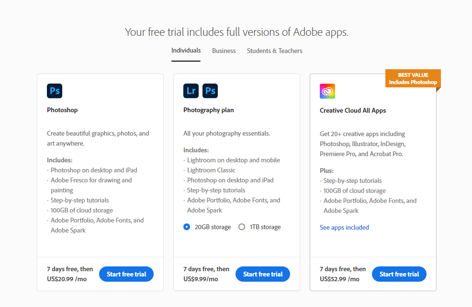
Task: Click 'Create beautiful graphics, photos, and art anywhere' text
Action: click(98, 138)
